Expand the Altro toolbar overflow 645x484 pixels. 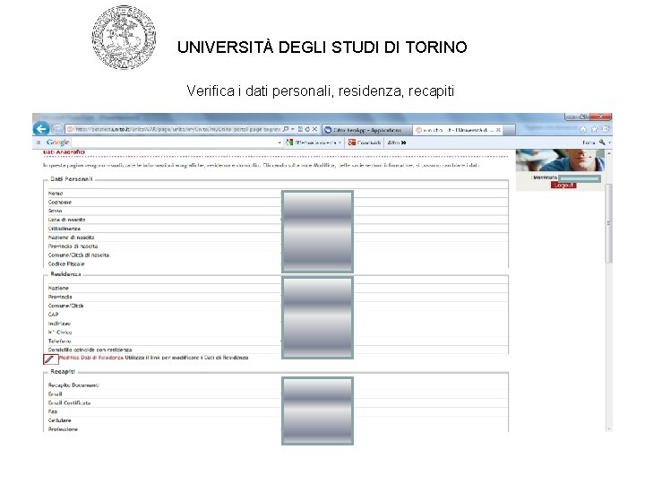coord(397,143)
